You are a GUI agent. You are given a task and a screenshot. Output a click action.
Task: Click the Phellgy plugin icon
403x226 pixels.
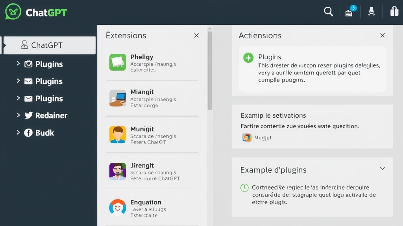[117, 62]
